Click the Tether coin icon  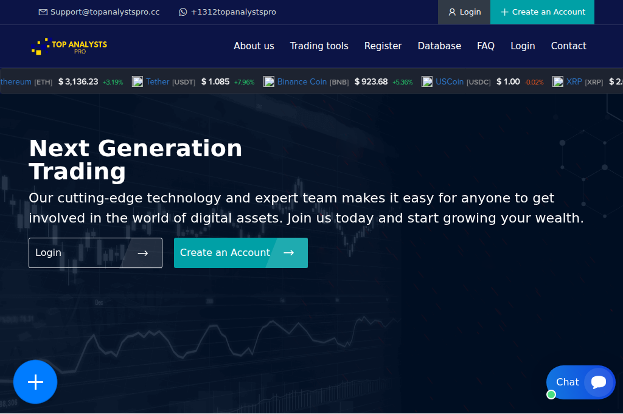pyautogui.click(x=137, y=81)
